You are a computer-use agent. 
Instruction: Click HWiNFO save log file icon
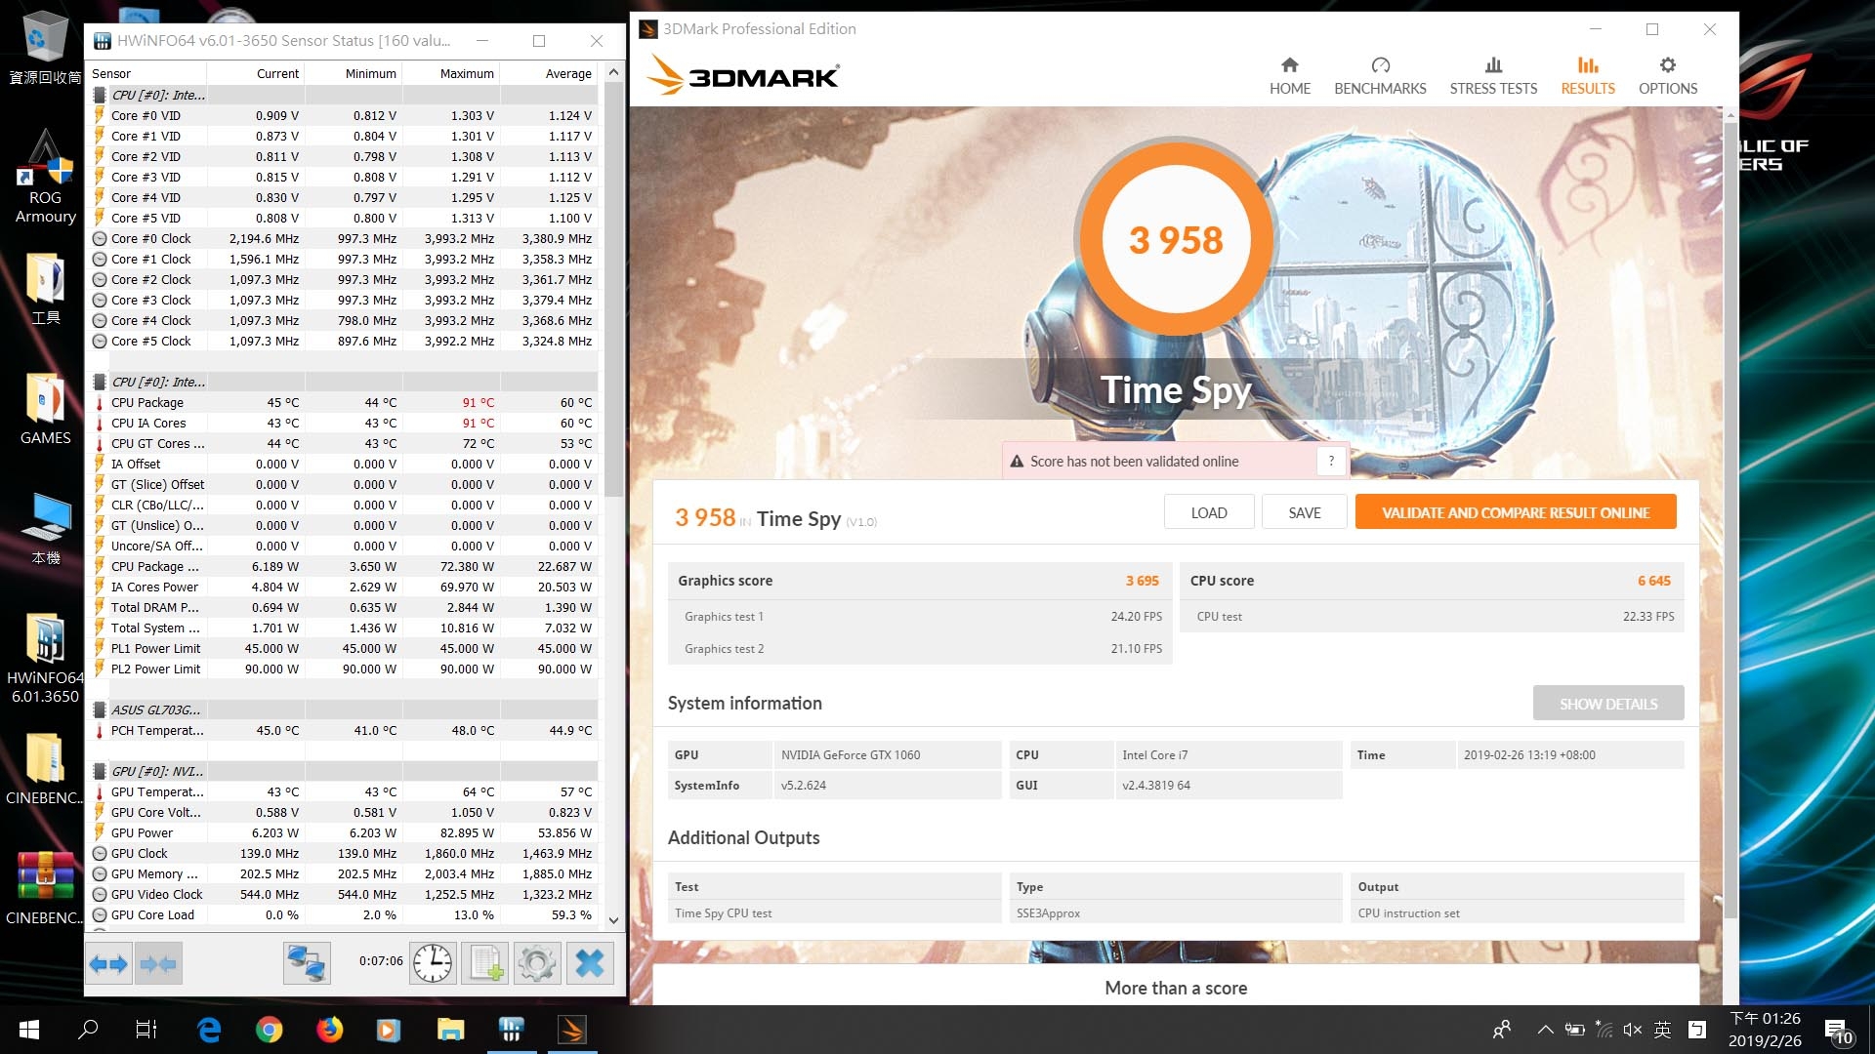click(x=485, y=964)
